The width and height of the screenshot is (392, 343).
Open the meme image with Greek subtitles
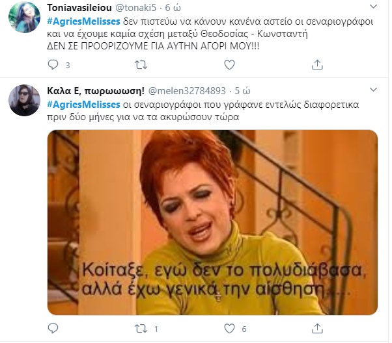click(212, 222)
